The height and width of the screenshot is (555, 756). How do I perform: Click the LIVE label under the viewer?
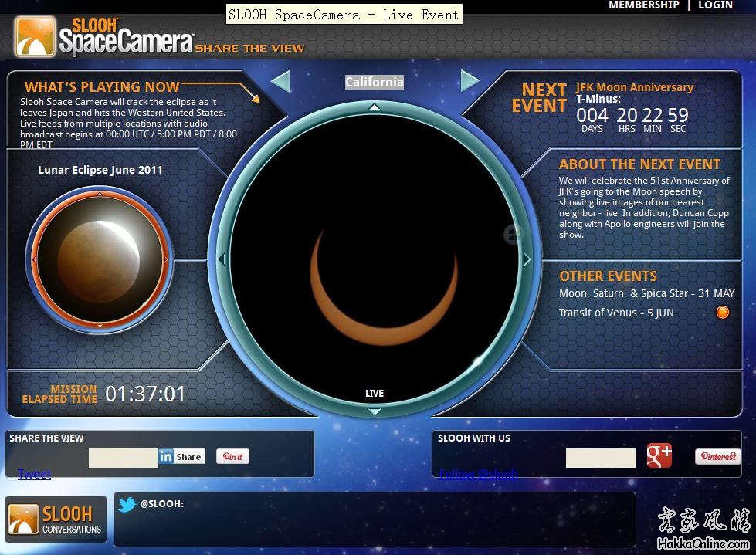(375, 394)
